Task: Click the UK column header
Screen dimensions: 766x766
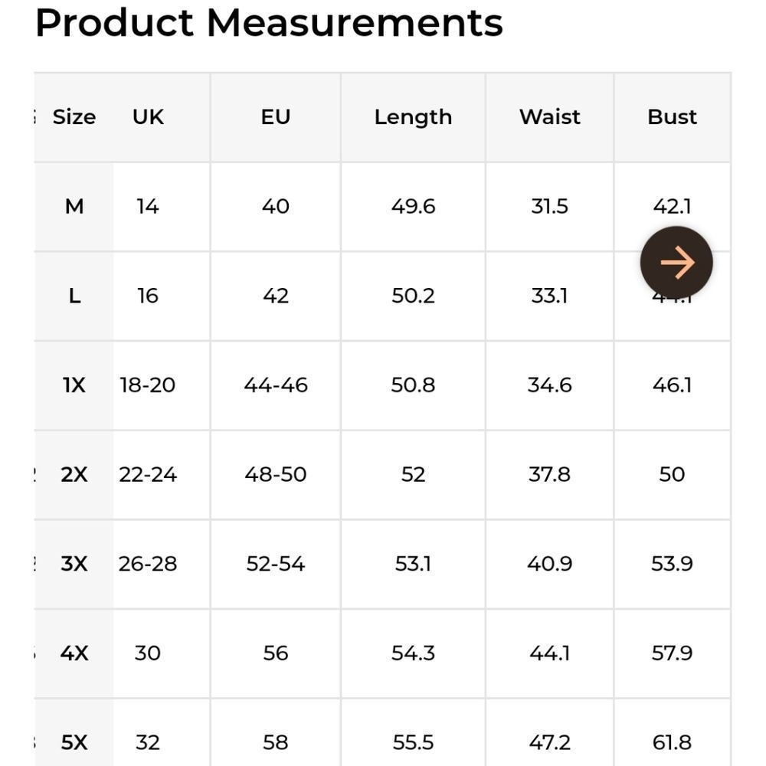Action: pos(148,117)
